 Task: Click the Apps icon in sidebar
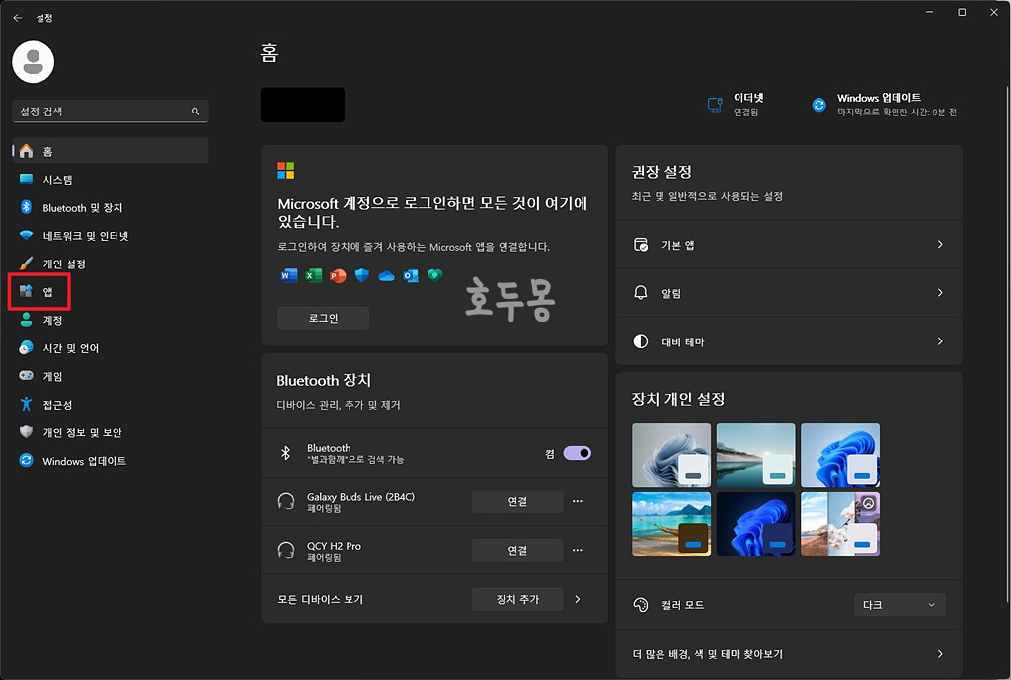(26, 291)
